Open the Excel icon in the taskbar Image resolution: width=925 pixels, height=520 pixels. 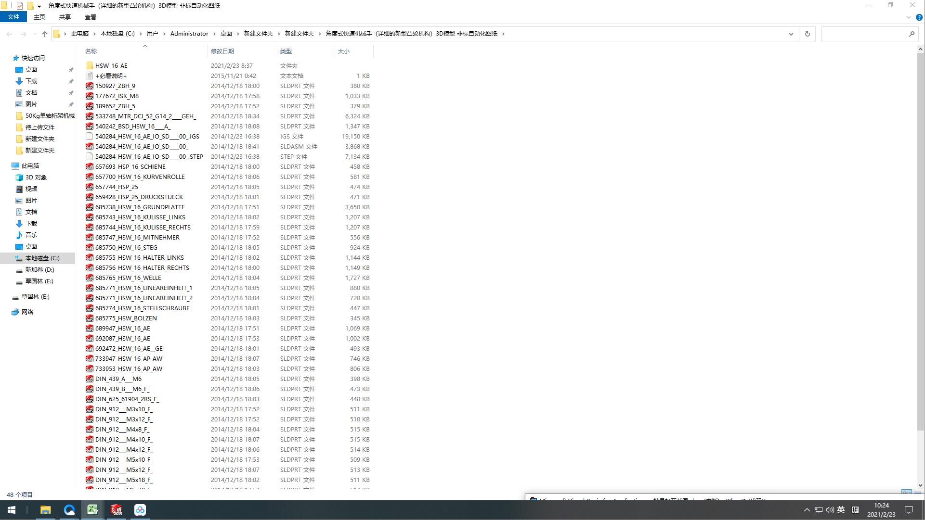coord(92,510)
